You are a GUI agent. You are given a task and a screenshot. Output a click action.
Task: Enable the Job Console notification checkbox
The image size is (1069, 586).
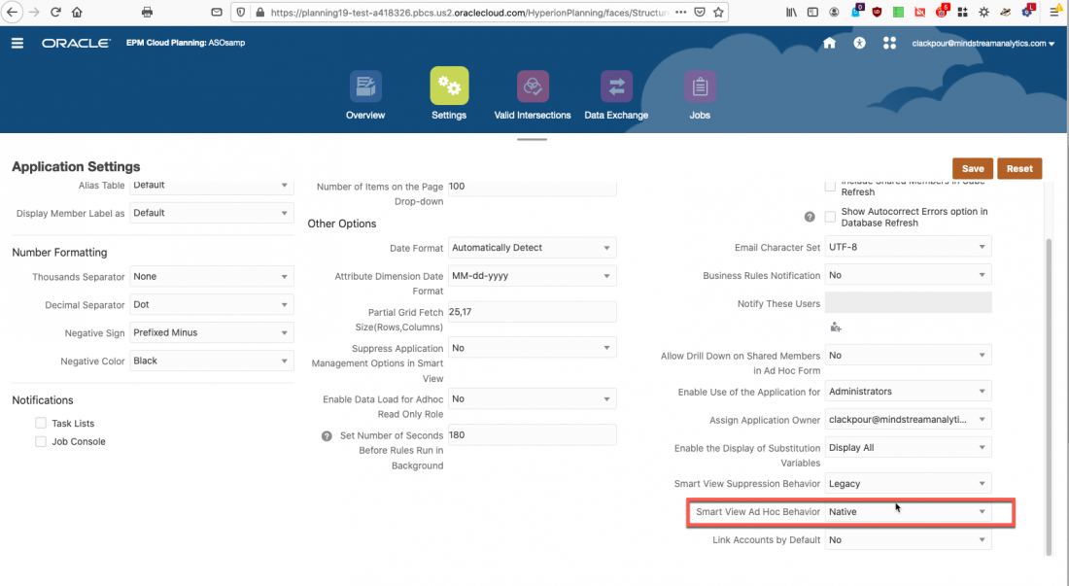click(x=41, y=441)
